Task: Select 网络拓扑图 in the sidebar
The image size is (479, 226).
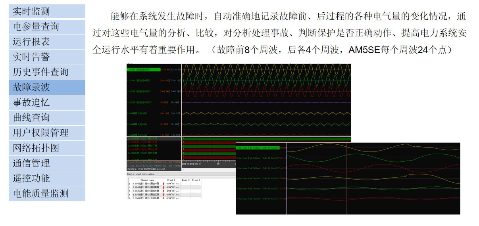Action: tap(47, 148)
